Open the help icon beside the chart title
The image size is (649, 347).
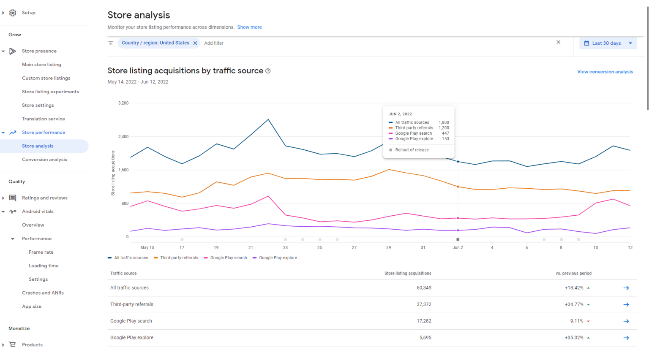(267, 71)
